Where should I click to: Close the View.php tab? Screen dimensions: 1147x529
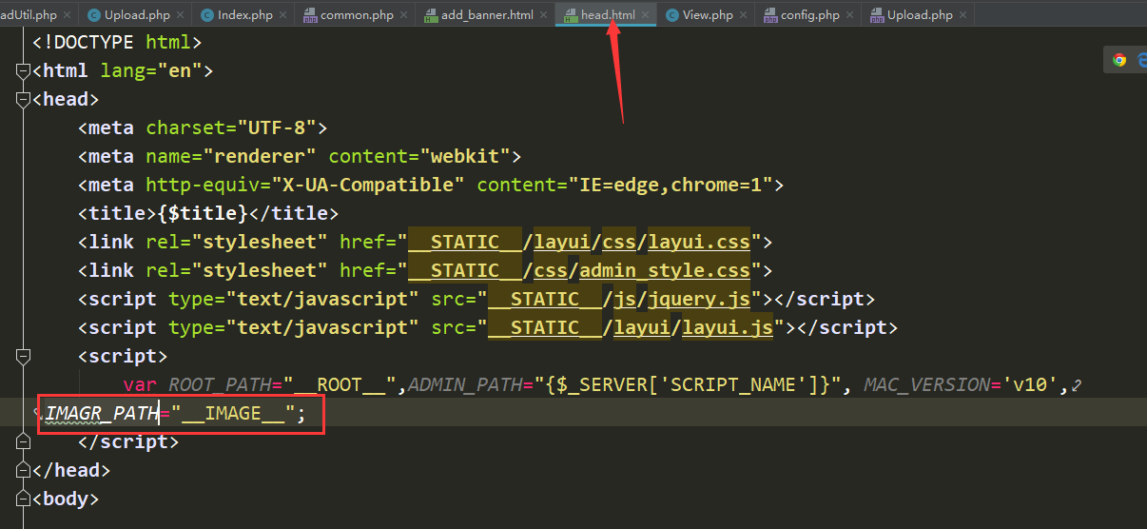(x=745, y=15)
